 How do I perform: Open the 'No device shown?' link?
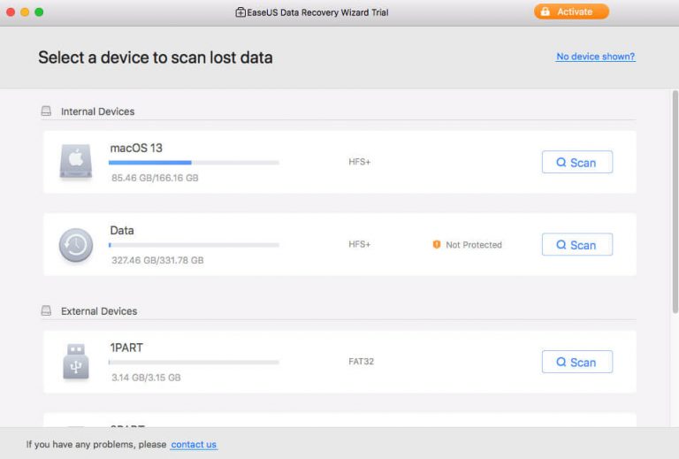pos(595,57)
